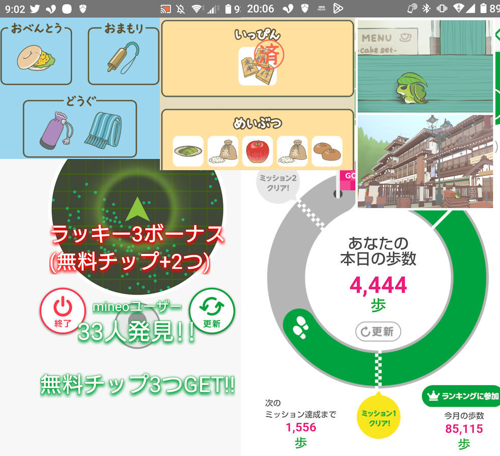Tap the red apple specialty item
Viewport: 500px width, 456px height.
tap(257, 151)
